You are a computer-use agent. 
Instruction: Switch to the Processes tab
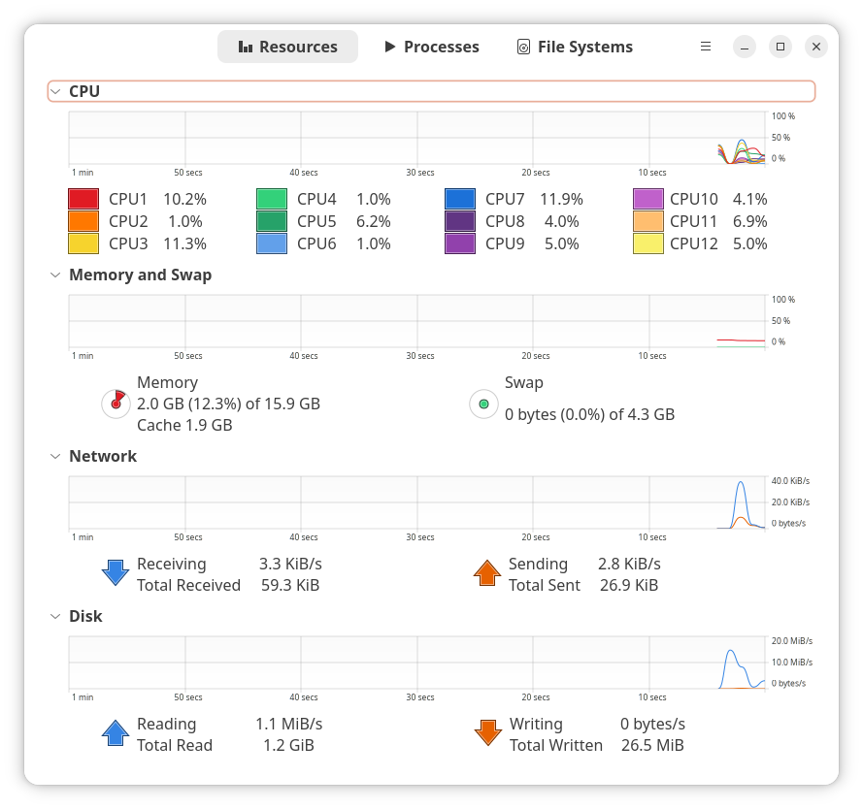pos(431,47)
